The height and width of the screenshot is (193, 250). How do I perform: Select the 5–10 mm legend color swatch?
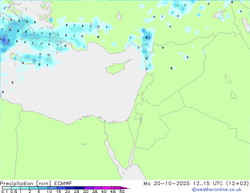pyautogui.click(x=43, y=188)
